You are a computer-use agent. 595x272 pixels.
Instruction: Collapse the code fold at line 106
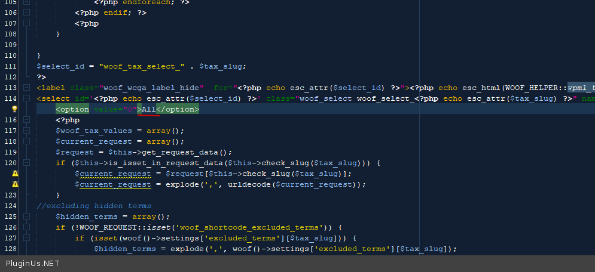26,13
